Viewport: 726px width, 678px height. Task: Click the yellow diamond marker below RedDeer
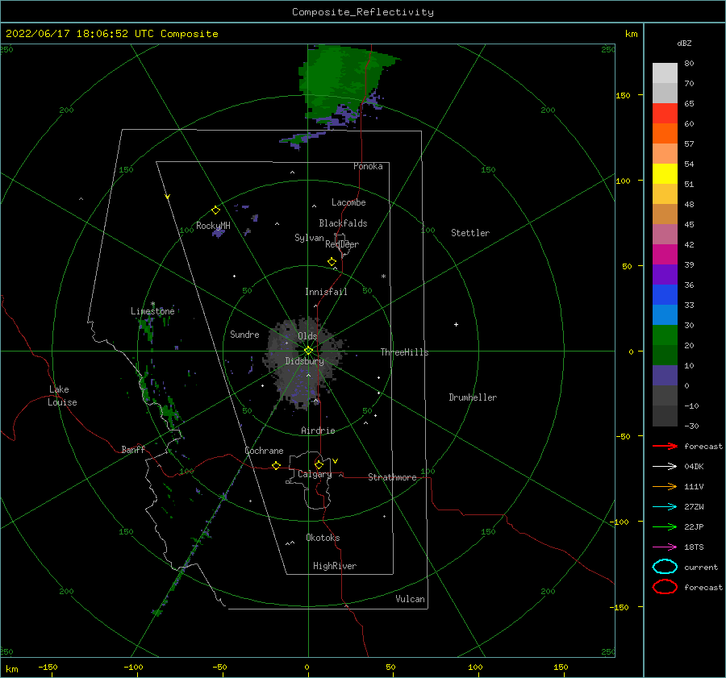pyautogui.click(x=332, y=262)
